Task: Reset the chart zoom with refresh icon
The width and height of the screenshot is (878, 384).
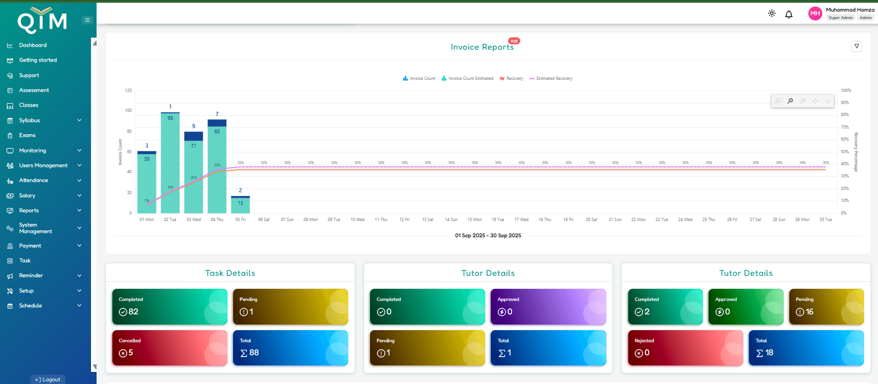Action: click(x=827, y=101)
